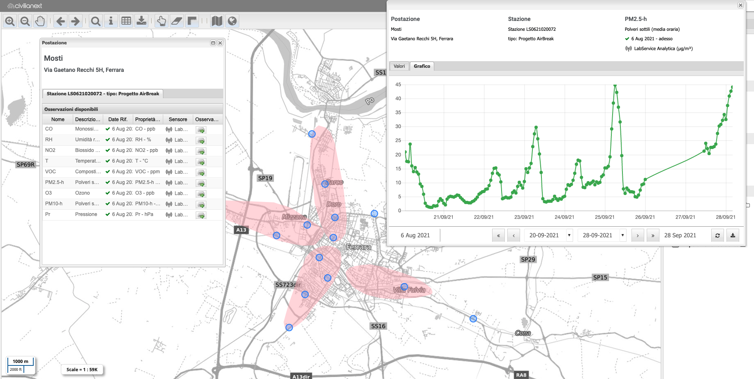Go to previous map extent with back arrow
Viewport: 754px width, 379px height.
61,21
